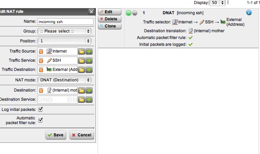Open folder browser for Destination Service
The height and width of the screenshot is (154, 260).
pos(81,99)
